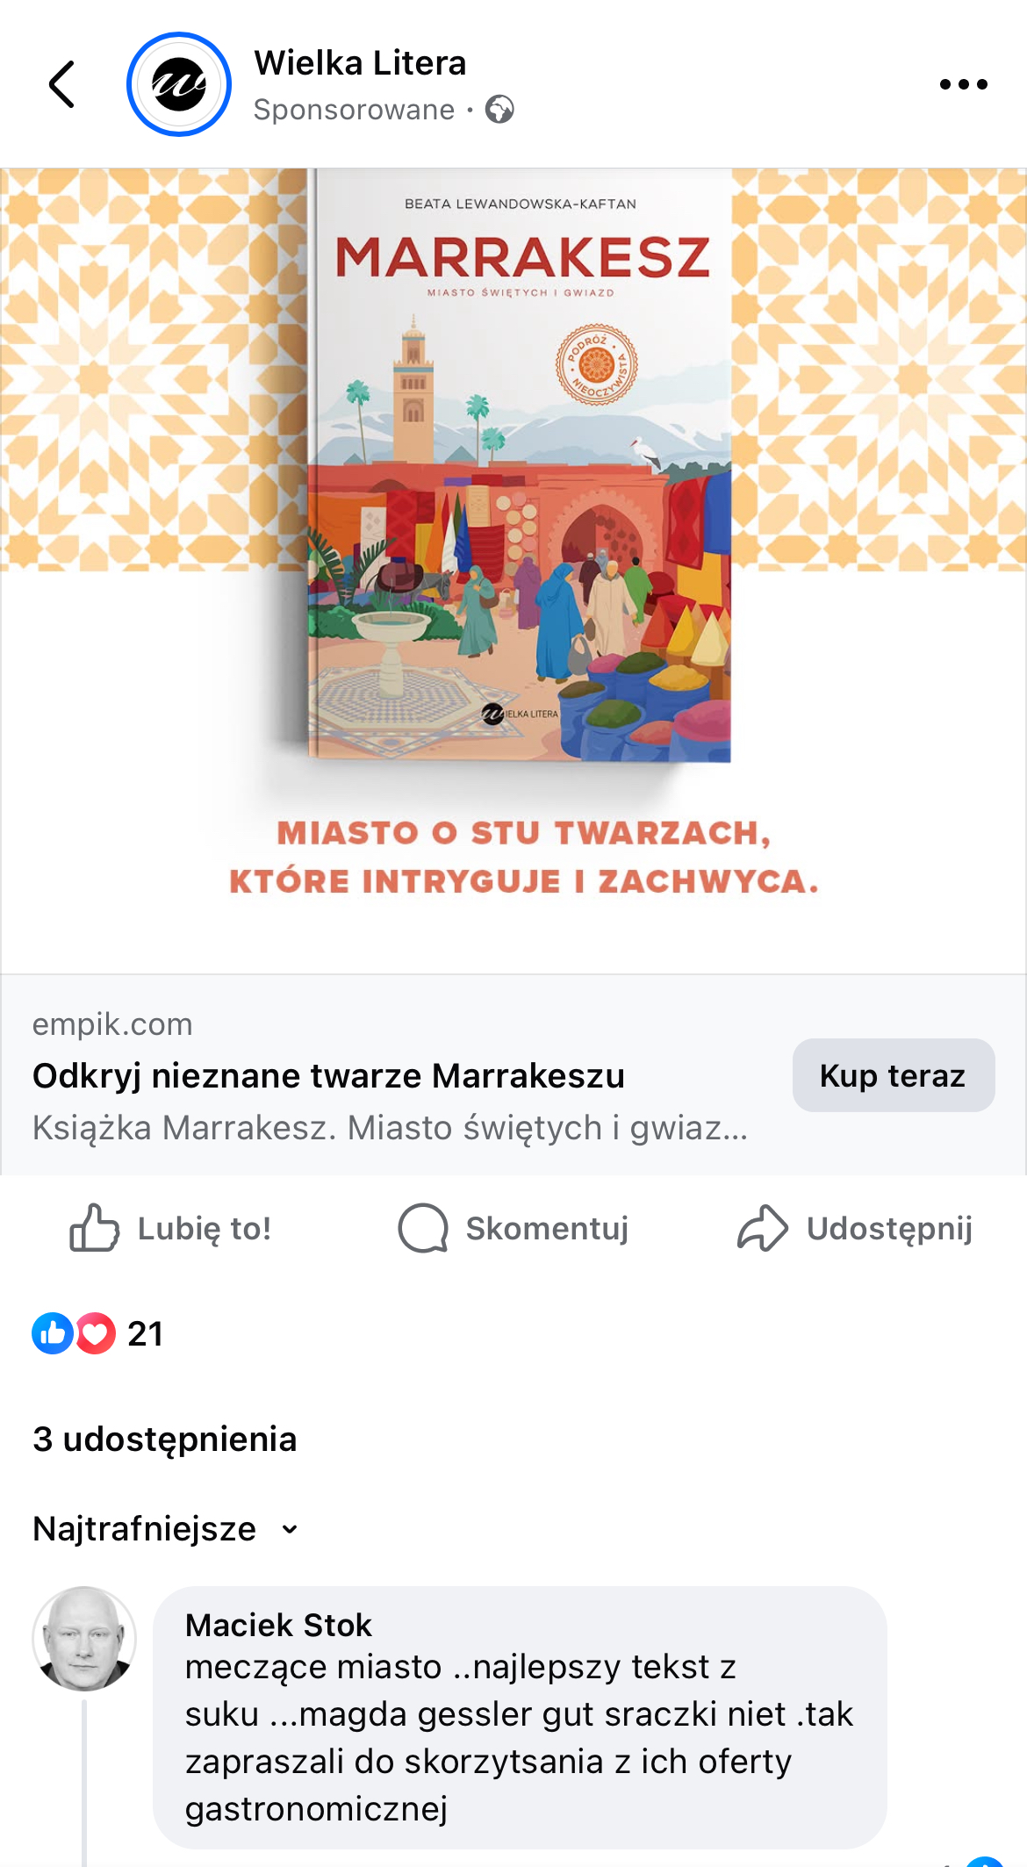Open Wielka Litera page name link
Screen dimensions: 1027x1867
(x=360, y=63)
